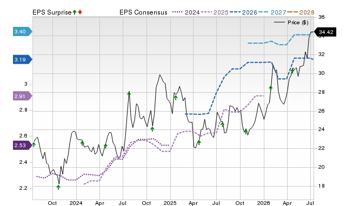Click the 3.40 light blue value badge
Screen dimensions: 346x206
(23, 32)
